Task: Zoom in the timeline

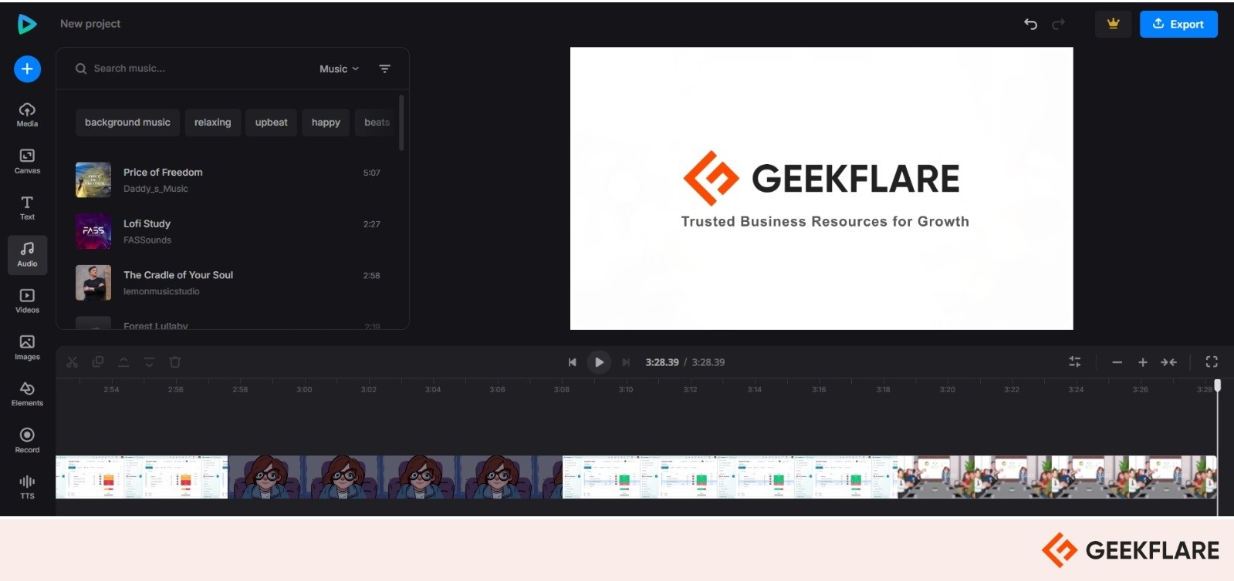Action: click(1143, 362)
